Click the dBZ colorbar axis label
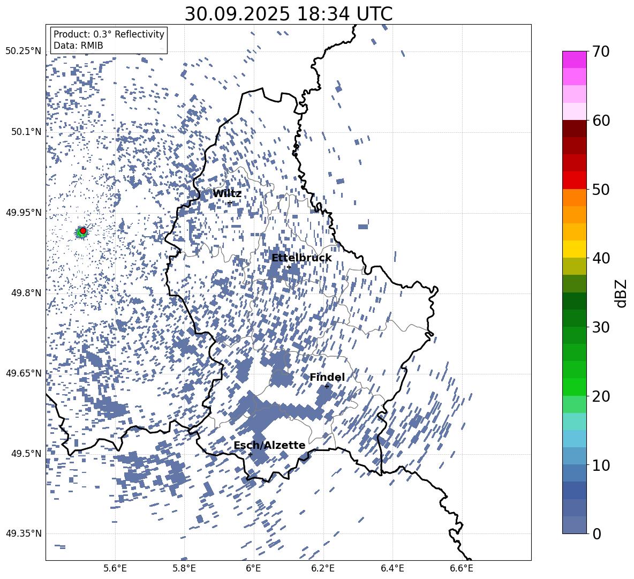The height and width of the screenshot is (579, 634). (621, 293)
